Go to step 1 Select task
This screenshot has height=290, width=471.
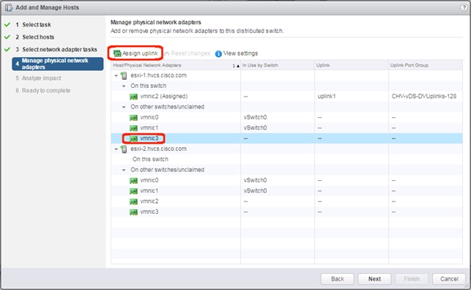tap(34, 25)
